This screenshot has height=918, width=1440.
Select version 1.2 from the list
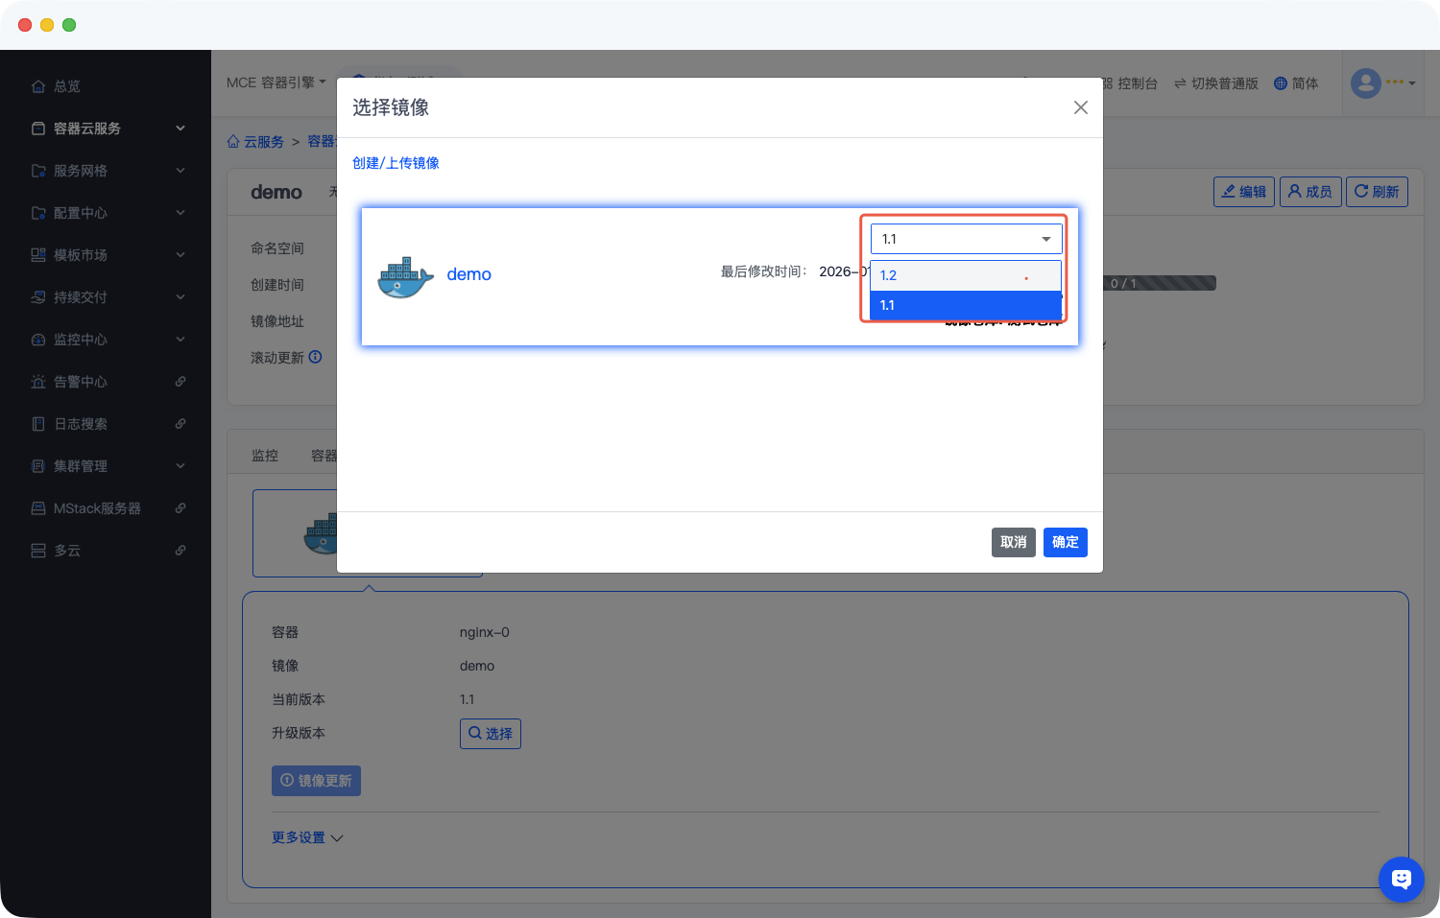click(965, 275)
